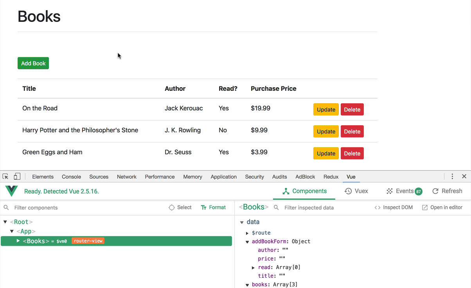Switch to the Vuex tab
The width and height of the screenshot is (471, 288).
[356, 191]
